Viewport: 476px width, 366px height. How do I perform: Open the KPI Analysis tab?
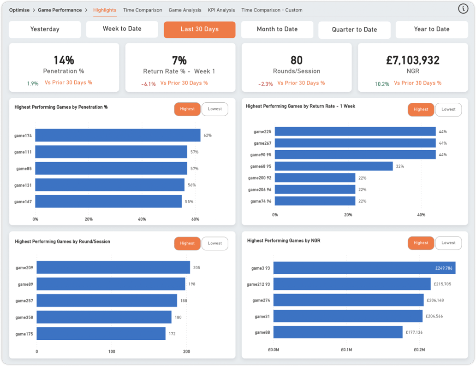[221, 10]
